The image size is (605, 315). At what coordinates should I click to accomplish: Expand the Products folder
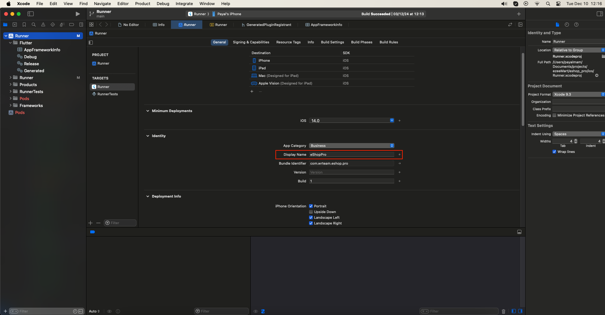pos(10,85)
